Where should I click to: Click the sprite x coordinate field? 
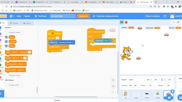[156, 80]
